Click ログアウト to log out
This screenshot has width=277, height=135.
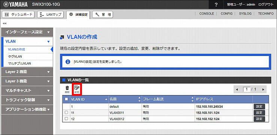click(266, 5)
